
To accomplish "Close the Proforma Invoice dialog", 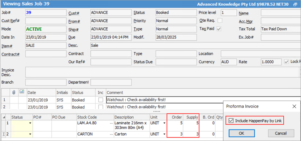I will pyautogui.click(x=294, y=106).
